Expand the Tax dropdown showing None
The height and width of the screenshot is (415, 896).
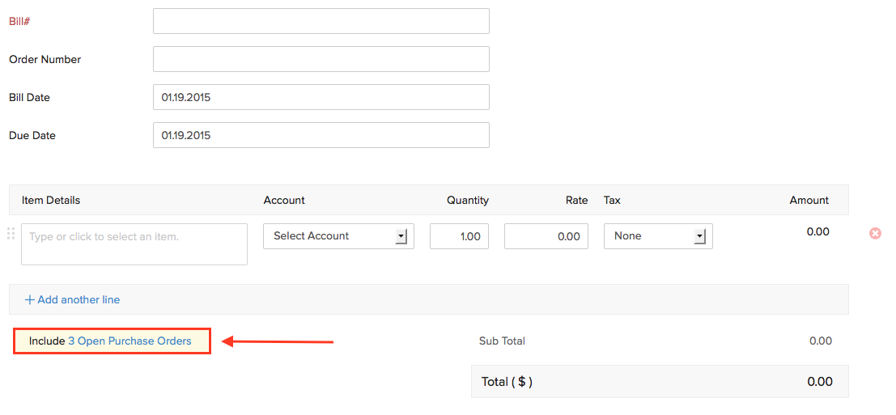[x=658, y=236]
